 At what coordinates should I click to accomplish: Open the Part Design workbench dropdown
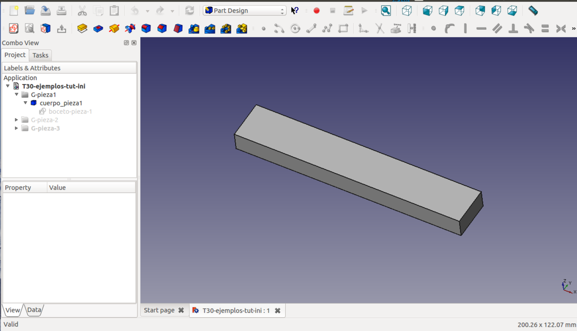244,11
